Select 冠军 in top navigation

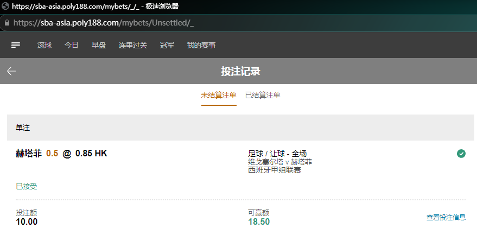tap(167, 45)
